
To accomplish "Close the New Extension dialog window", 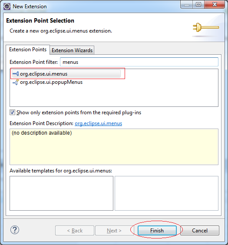I will point(215,4).
